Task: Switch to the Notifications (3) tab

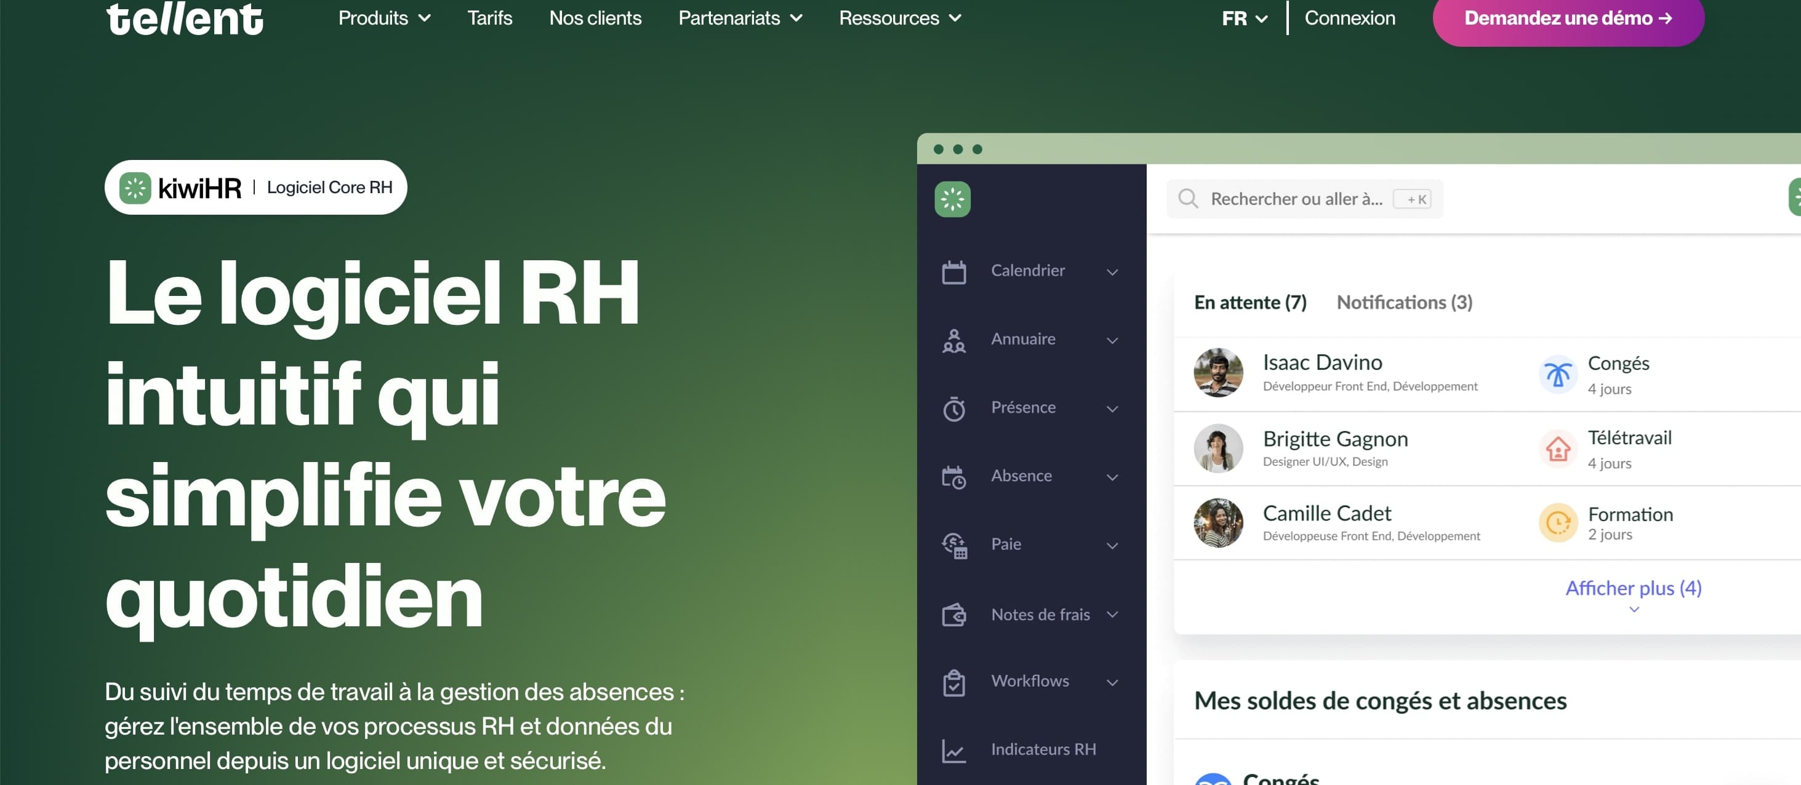Action: pyautogui.click(x=1404, y=302)
